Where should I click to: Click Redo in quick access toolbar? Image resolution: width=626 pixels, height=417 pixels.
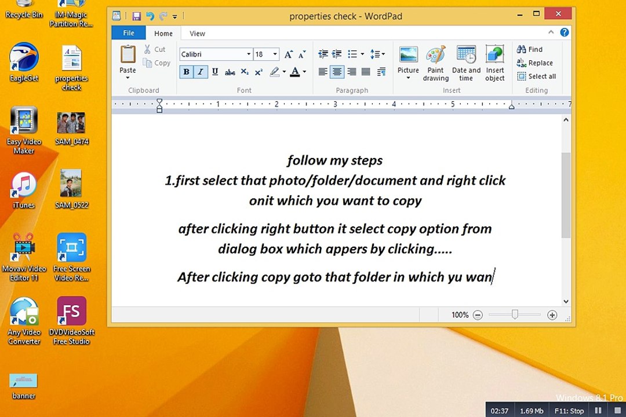pyautogui.click(x=163, y=16)
